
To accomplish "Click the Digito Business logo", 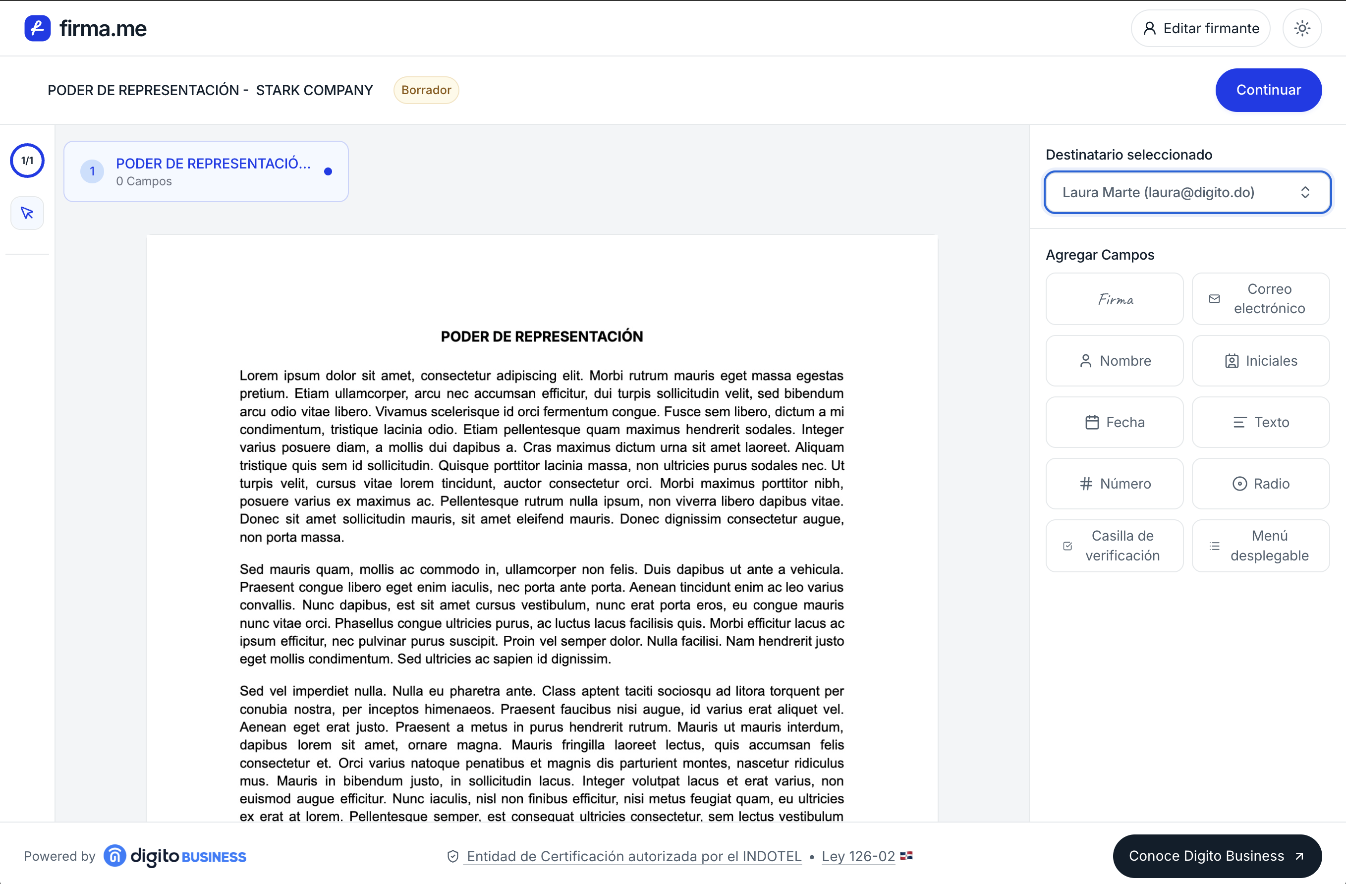I will (175, 856).
